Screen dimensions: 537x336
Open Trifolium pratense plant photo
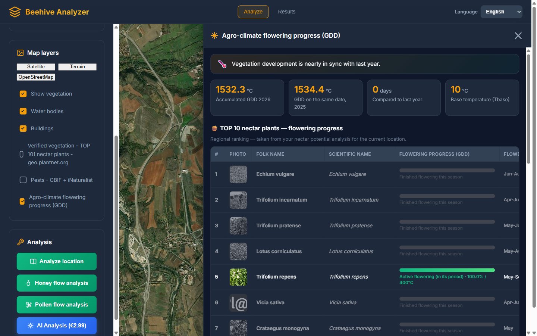(238, 226)
